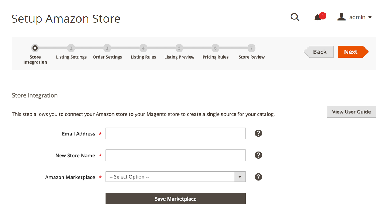Open step 6 Pricing Rules
This screenshot has width=389, height=211.
pyautogui.click(x=215, y=49)
